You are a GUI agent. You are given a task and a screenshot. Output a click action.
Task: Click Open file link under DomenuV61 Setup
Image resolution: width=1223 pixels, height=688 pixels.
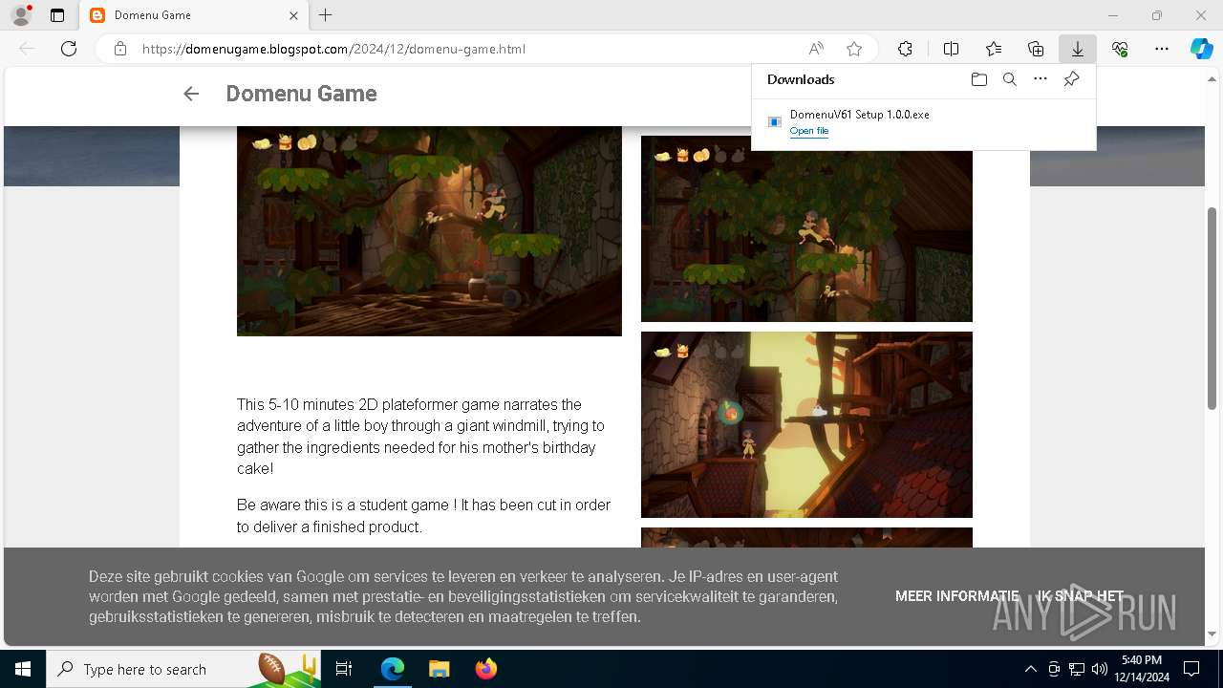pyautogui.click(x=809, y=131)
